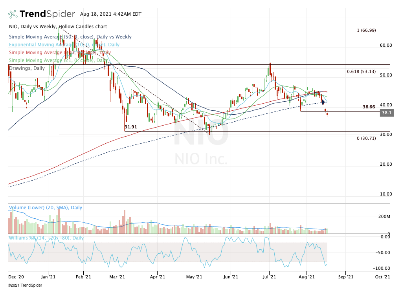This screenshot has width=402, height=289.
Task: Click the '-50.00' Williams axis value
Action: [x=383, y=252]
